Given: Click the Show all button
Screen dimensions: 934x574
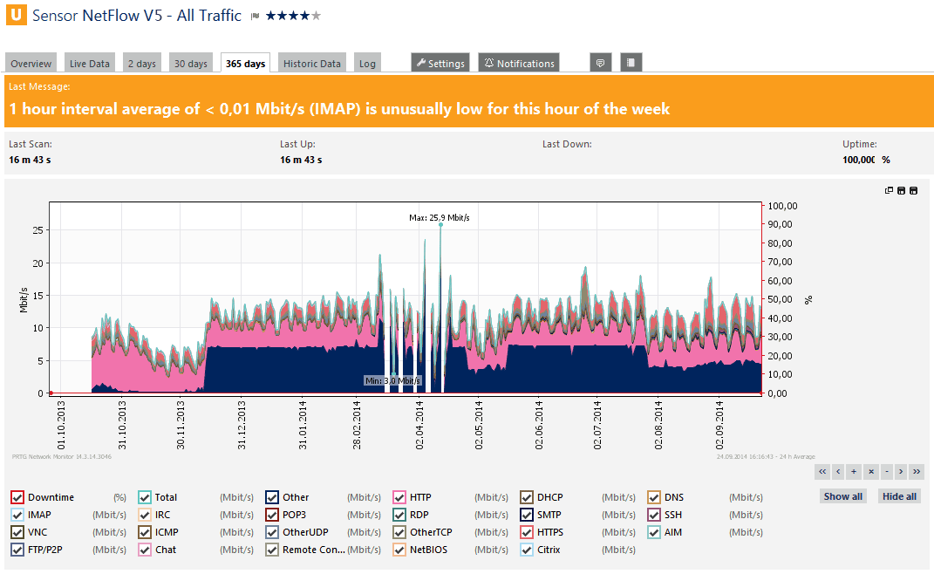Looking at the screenshot, I should (842, 495).
